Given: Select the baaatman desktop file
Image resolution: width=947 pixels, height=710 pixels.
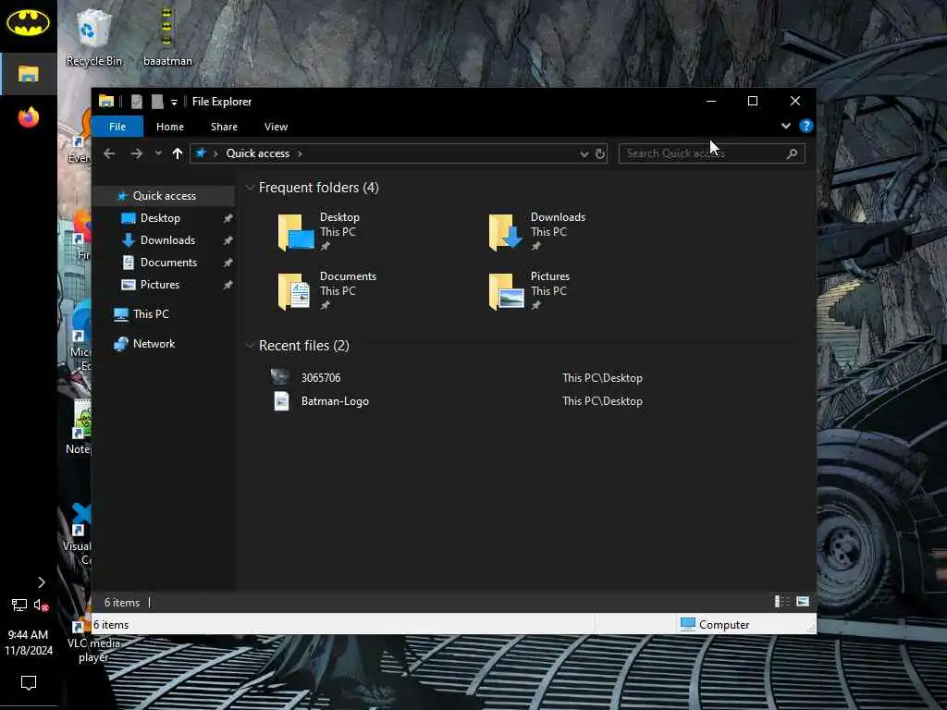Looking at the screenshot, I should click(x=167, y=37).
